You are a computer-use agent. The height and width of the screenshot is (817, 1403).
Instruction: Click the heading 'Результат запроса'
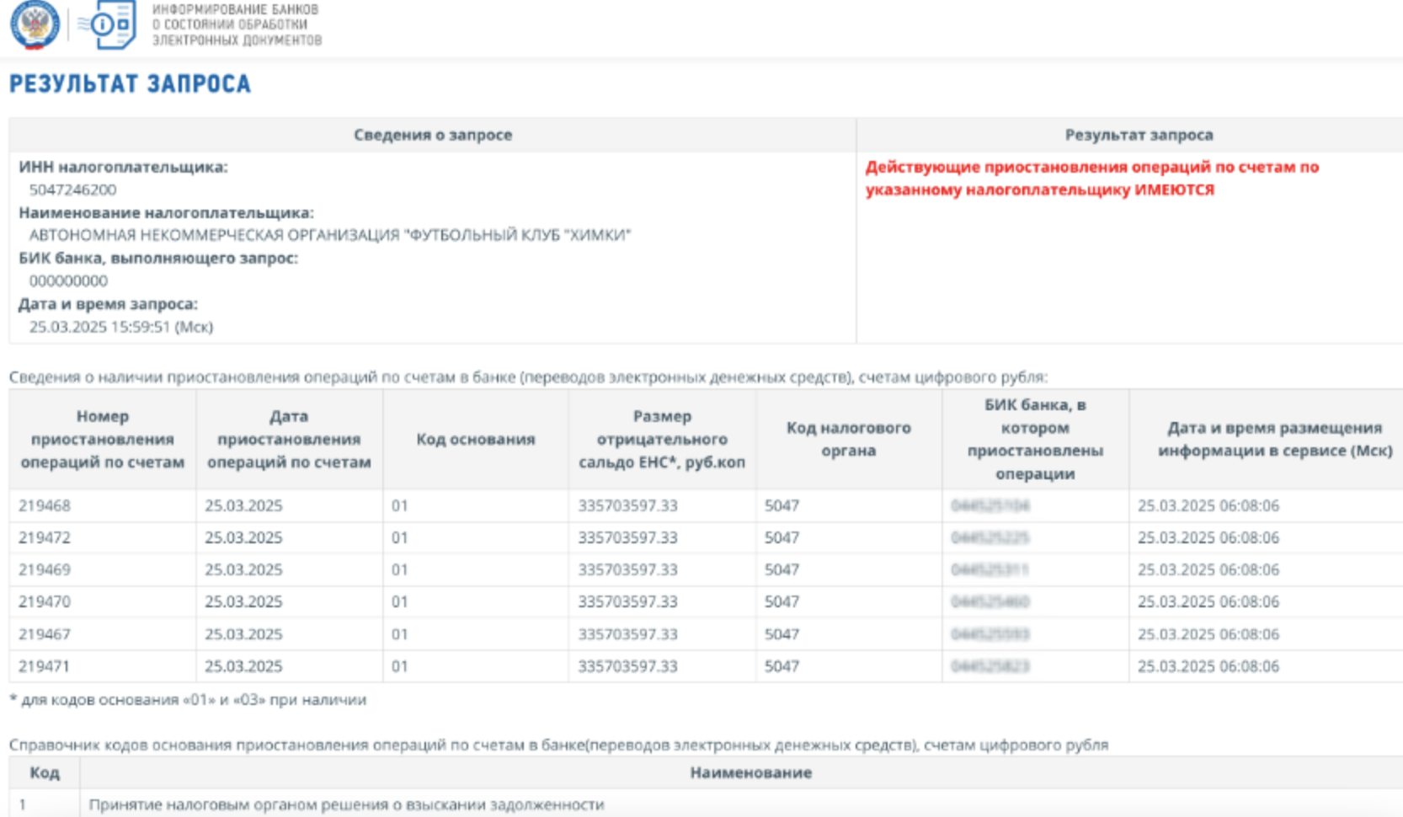131,84
